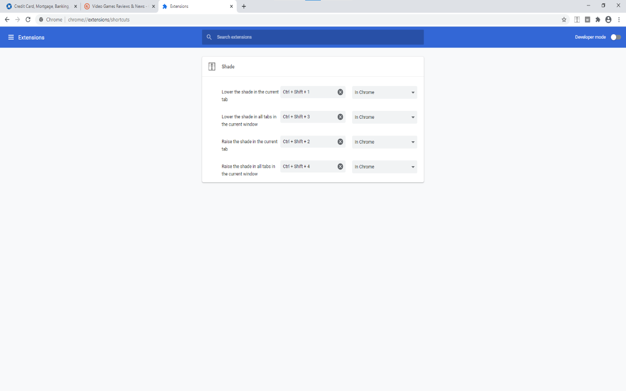The width and height of the screenshot is (626, 391).
Task: Open the Extensions hamburger menu
Action: pos(11,37)
